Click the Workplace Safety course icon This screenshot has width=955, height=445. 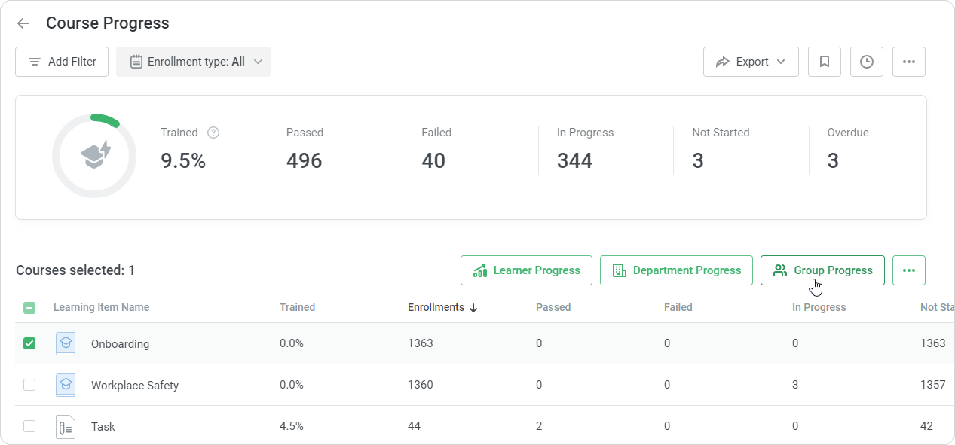point(66,385)
